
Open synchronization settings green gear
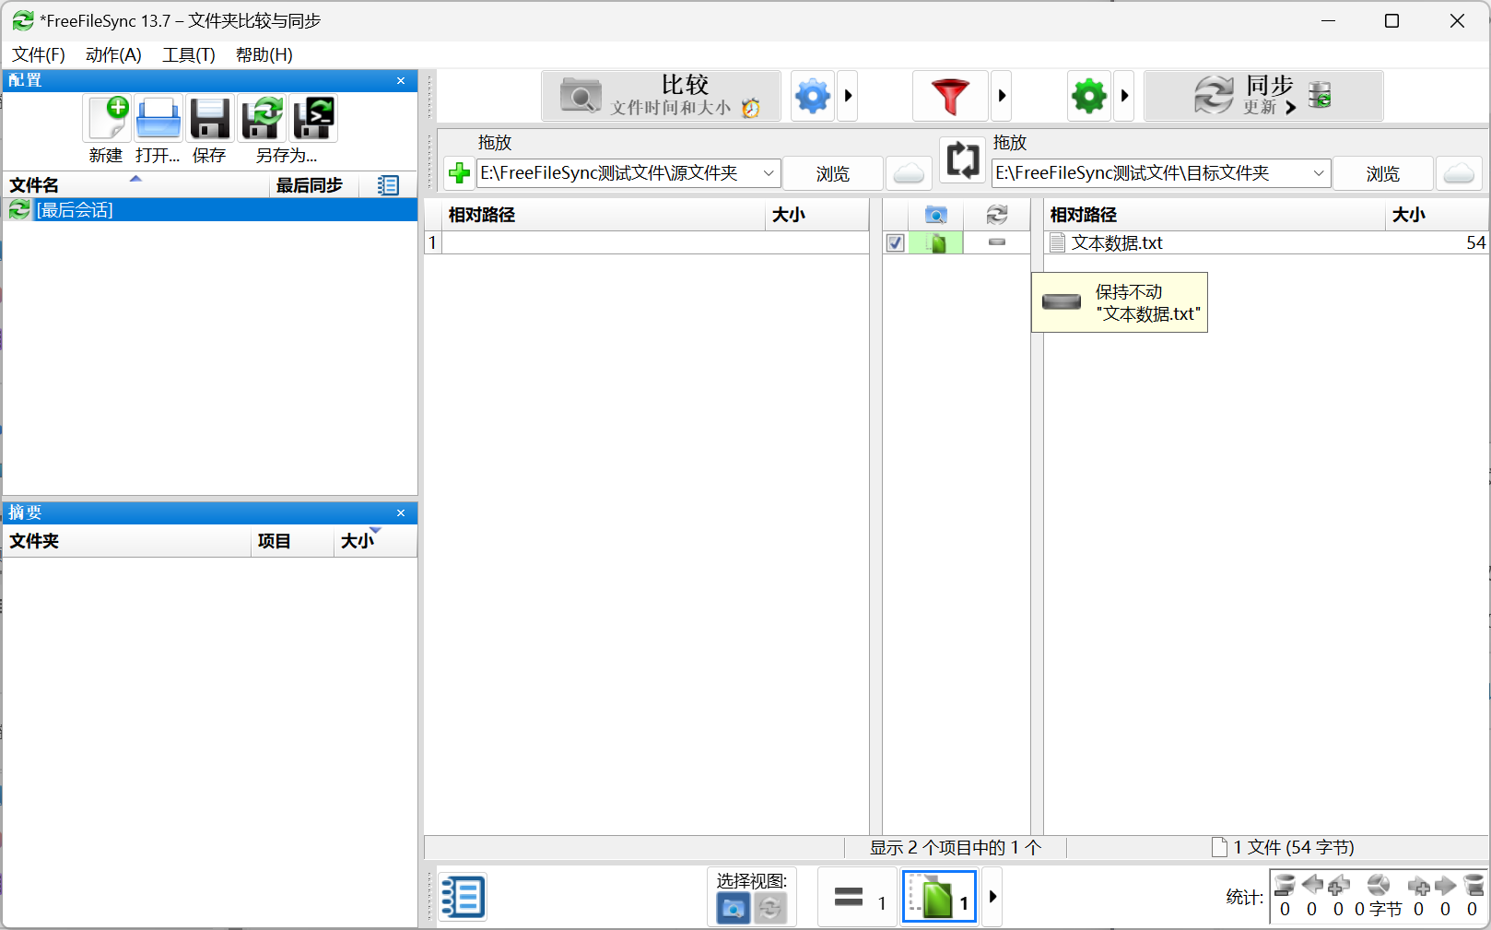tap(1088, 96)
